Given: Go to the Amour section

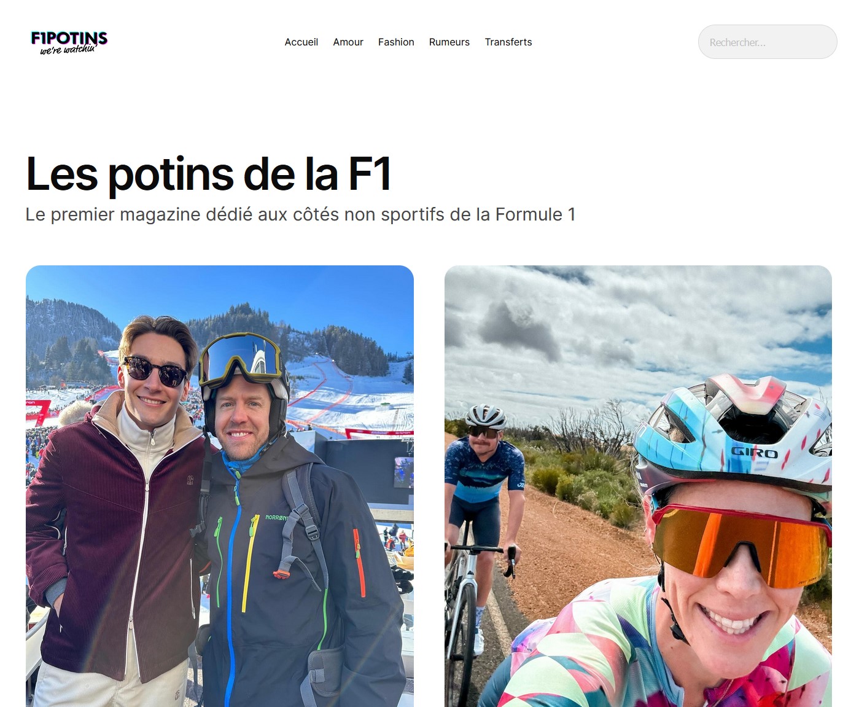Looking at the screenshot, I should (x=348, y=42).
